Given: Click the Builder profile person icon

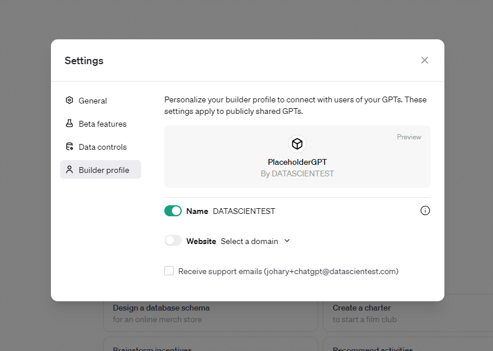Looking at the screenshot, I should pos(69,169).
